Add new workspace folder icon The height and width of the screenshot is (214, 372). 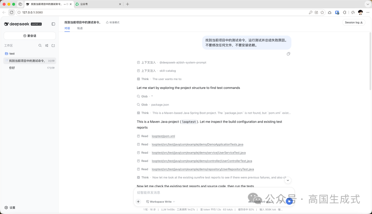pyautogui.click(x=53, y=45)
